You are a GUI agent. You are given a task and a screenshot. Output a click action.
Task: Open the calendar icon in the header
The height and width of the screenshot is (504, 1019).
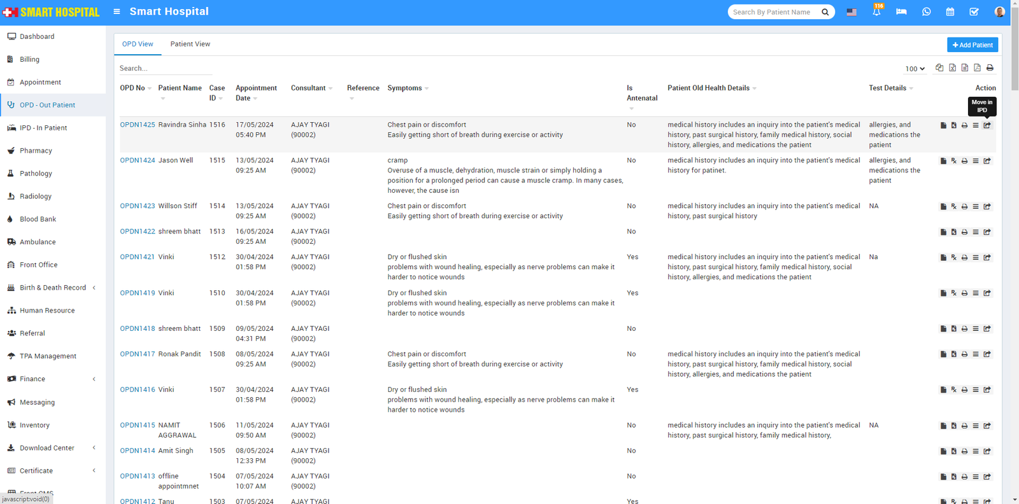pyautogui.click(x=950, y=12)
